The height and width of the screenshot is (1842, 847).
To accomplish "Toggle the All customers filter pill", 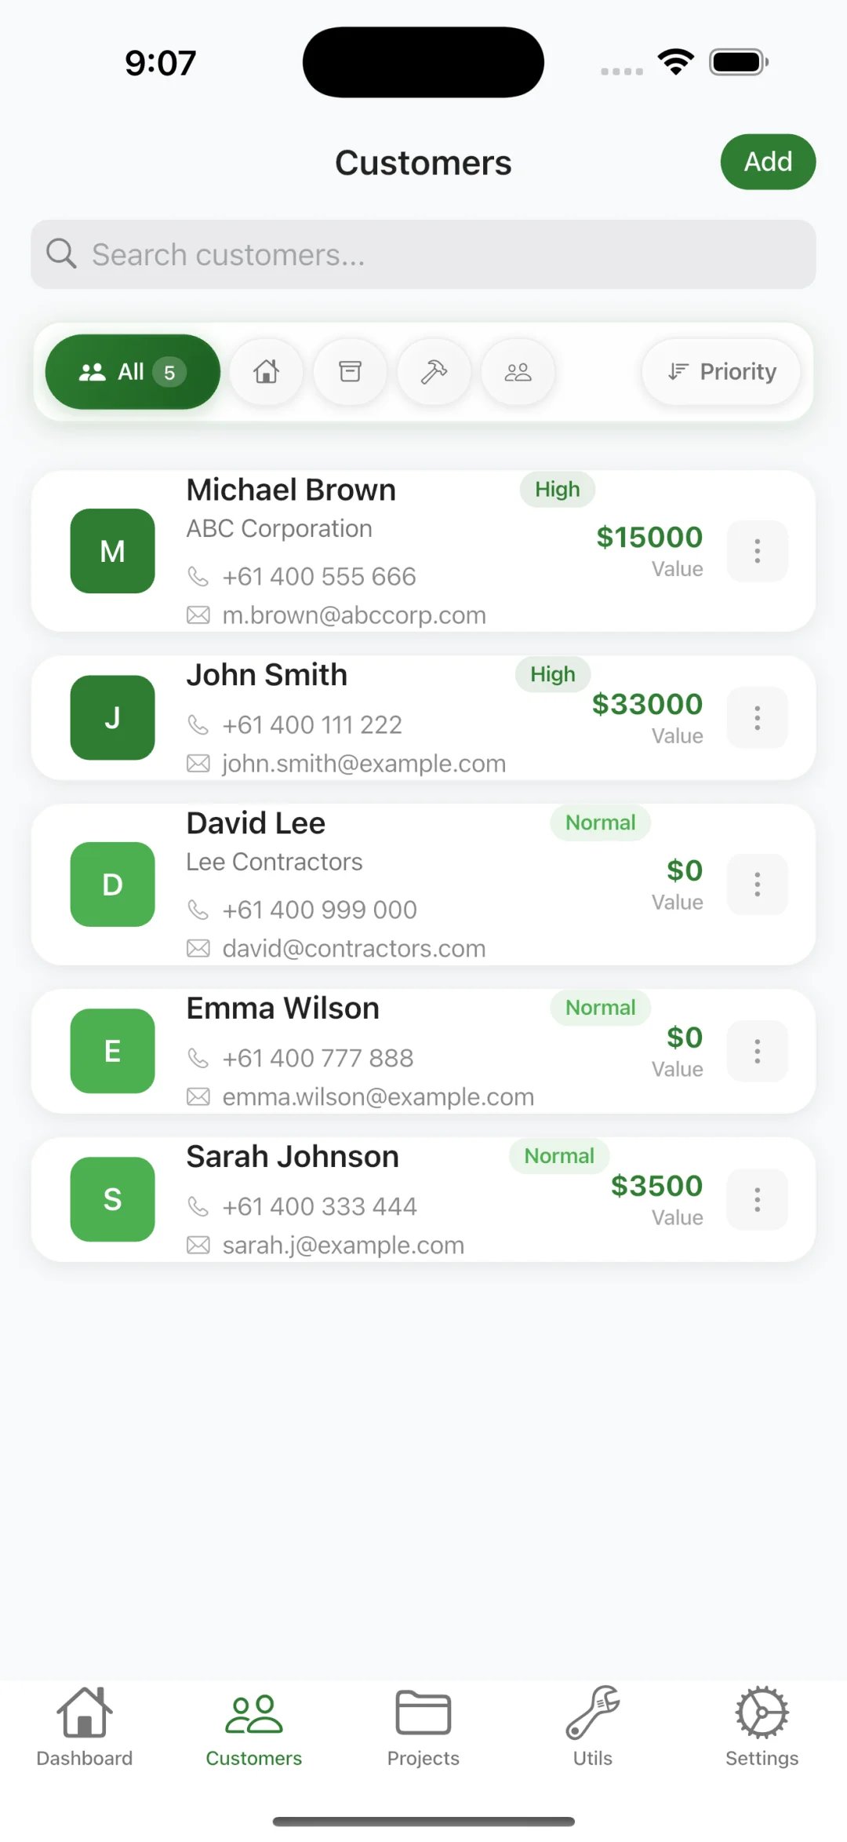I will [133, 372].
